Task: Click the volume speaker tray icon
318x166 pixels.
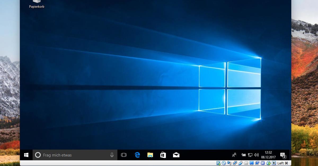Action: (x=256, y=155)
